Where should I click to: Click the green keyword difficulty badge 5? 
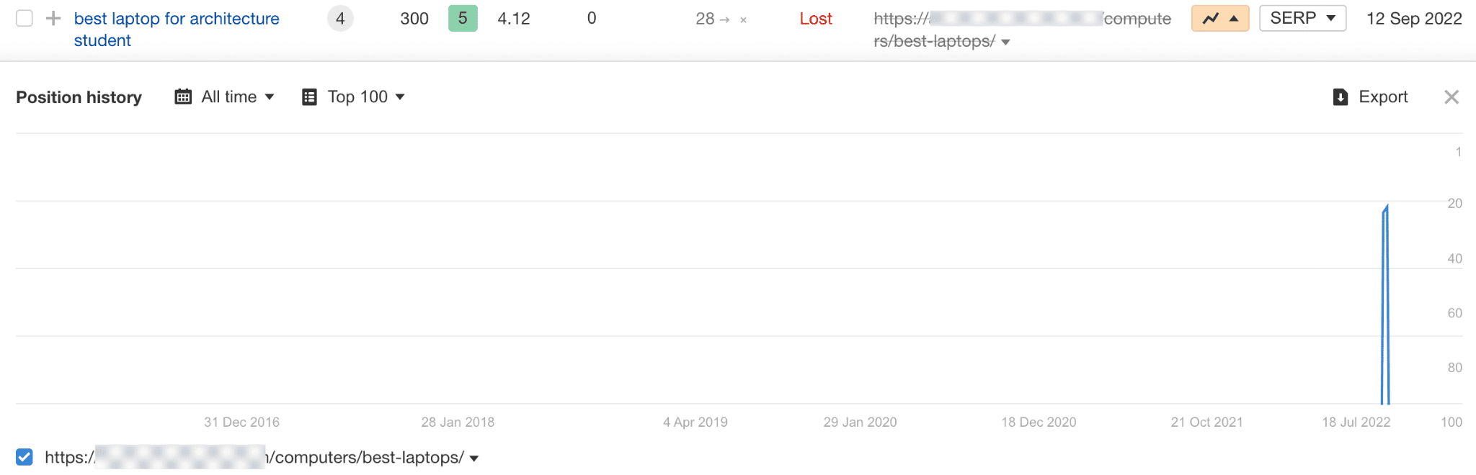click(x=463, y=19)
